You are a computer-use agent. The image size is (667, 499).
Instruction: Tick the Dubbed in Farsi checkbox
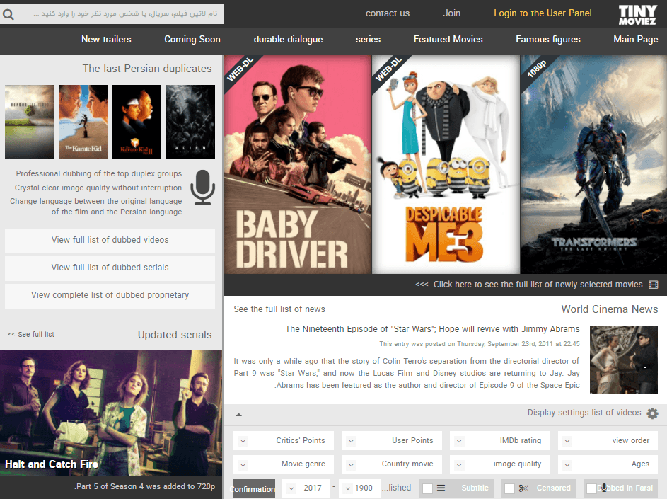pyautogui.click(x=591, y=488)
